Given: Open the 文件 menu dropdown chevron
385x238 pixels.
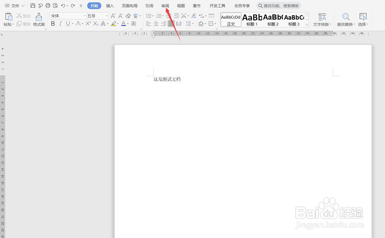Looking at the screenshot, I should click(x=23, y=6).
